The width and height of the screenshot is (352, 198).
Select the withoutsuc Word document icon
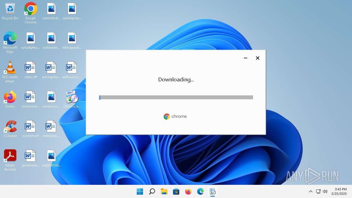point(72,70)
